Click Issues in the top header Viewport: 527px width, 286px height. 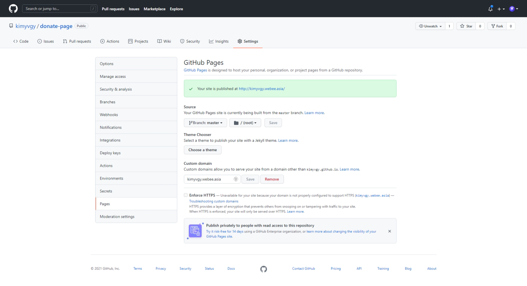click(134, 9)
